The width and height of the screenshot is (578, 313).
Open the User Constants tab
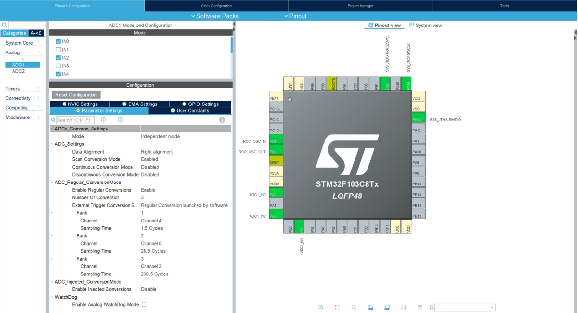point(190,111)
